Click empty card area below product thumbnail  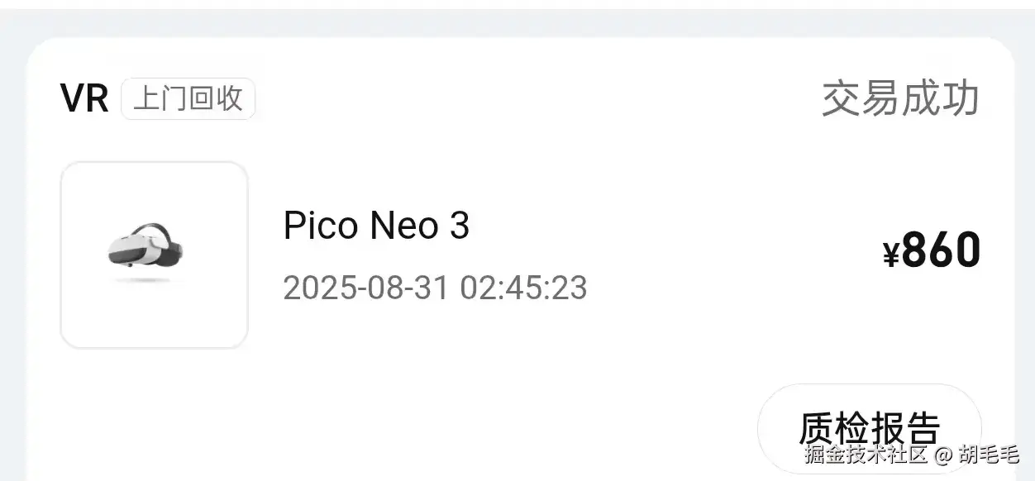[154, 413]
